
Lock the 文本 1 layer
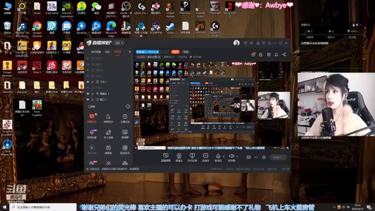pyautogui.click(x=92, y=82)
